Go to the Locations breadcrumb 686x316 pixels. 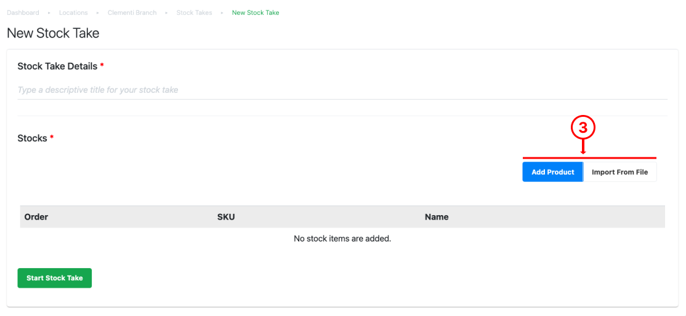73,12
